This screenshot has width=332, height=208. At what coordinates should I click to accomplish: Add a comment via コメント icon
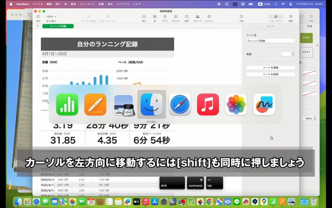(209, 17)
